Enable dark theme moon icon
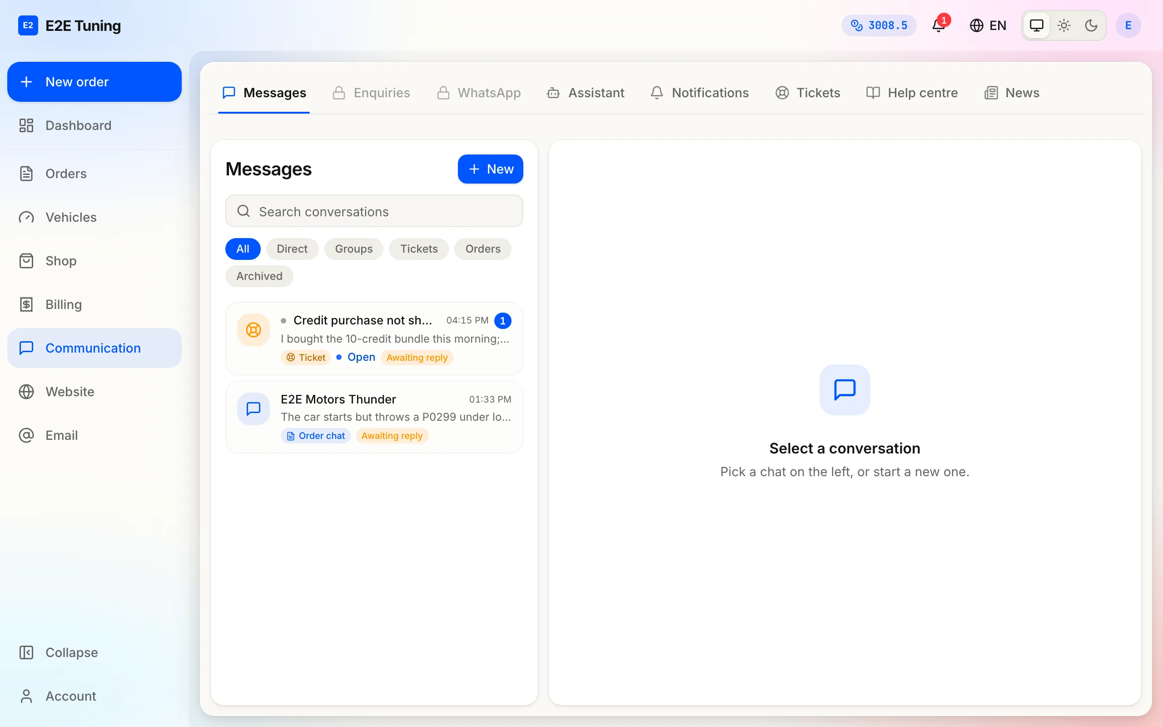 (1091, 25)
